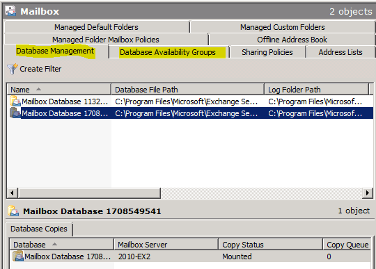Open the Sharing Policies tab
The height and width of the screenshot is (269, 376).
(267, 52)
